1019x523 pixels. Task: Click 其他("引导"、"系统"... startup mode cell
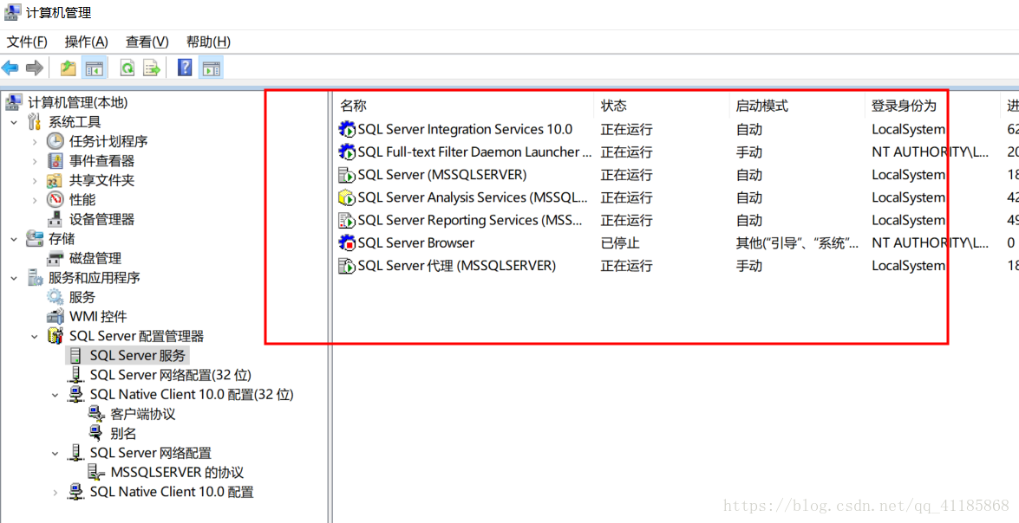(x=797, y=243)
